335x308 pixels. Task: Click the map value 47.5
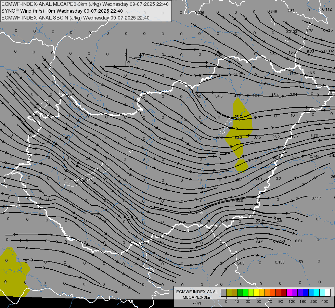237,96
